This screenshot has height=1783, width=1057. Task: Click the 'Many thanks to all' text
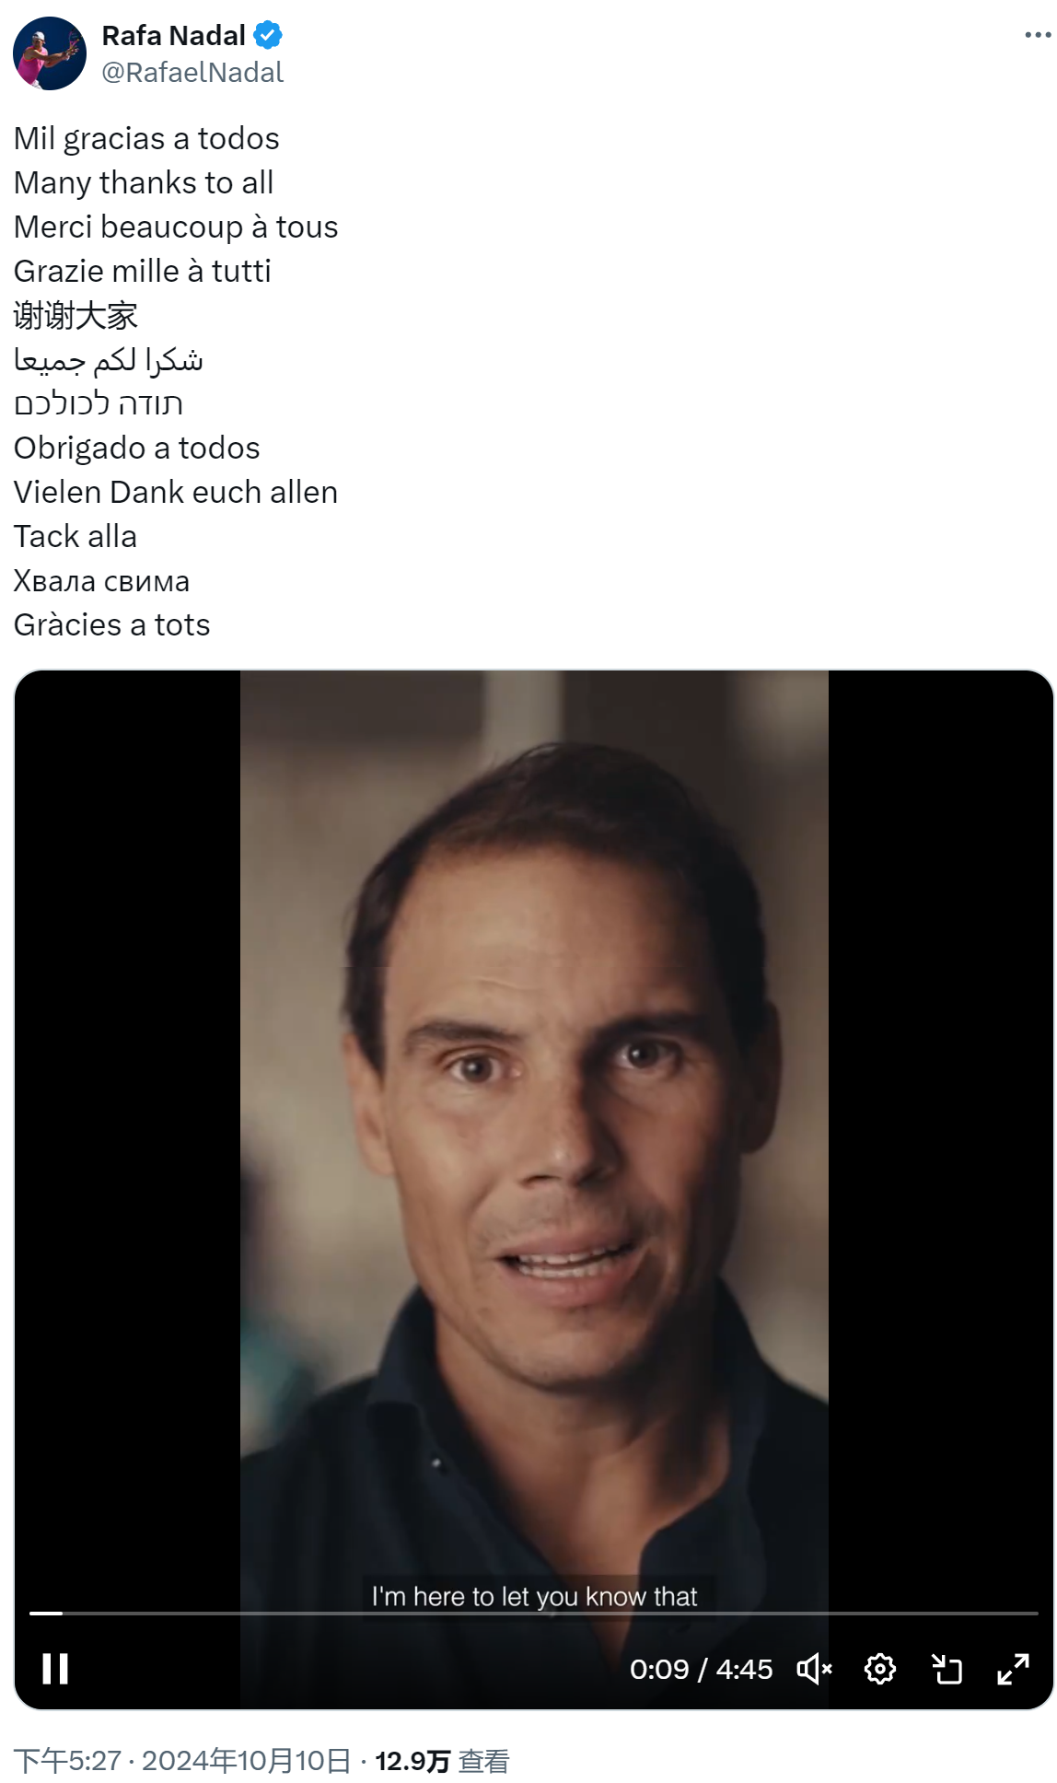pos(144,182)
